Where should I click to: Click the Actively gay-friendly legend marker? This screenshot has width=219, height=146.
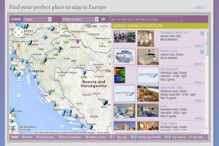point(136,137)
